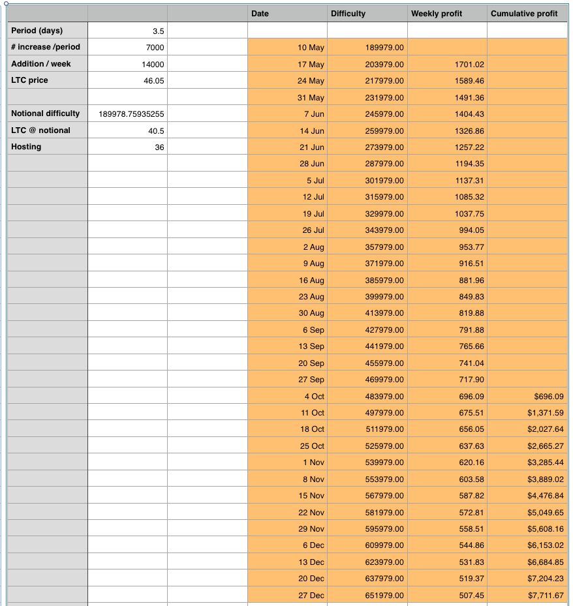Click the 10 May date cell
This screenshot has height=606, width=573.
click(x=287, y=47)
